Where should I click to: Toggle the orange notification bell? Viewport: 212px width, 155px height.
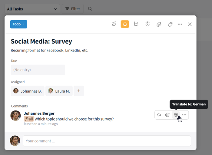tap(125, 24)
